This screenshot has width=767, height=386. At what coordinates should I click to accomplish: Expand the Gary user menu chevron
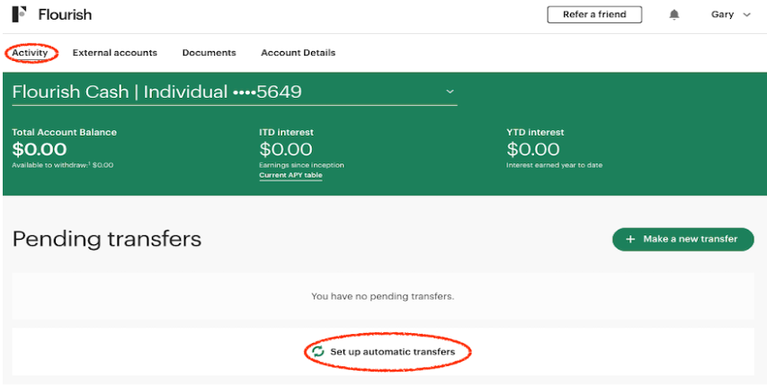(746, 14)
